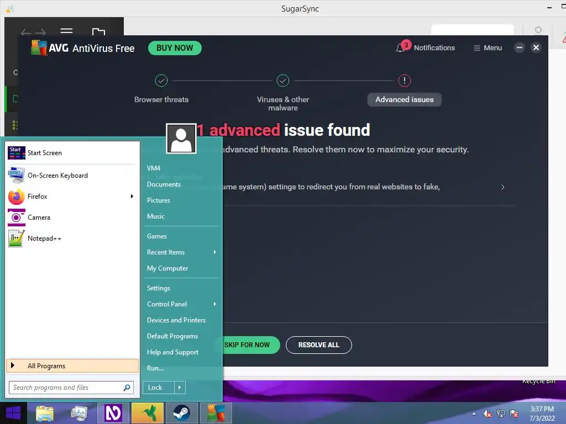The image size is (566, 424).
Task: Launch Notepad++ from start menu
Action: (72, 239)
